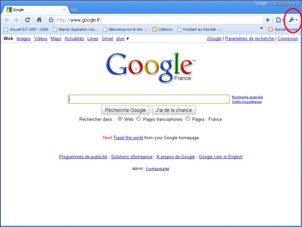Select the Google tab
This screenshot has height=227, width=302.
[x=36, y=9]
